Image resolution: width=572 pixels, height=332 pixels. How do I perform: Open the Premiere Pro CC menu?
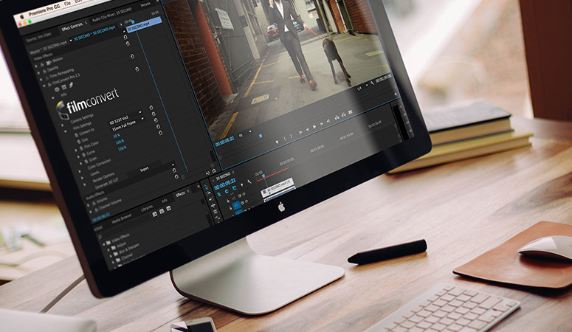[x=44, y=10]
